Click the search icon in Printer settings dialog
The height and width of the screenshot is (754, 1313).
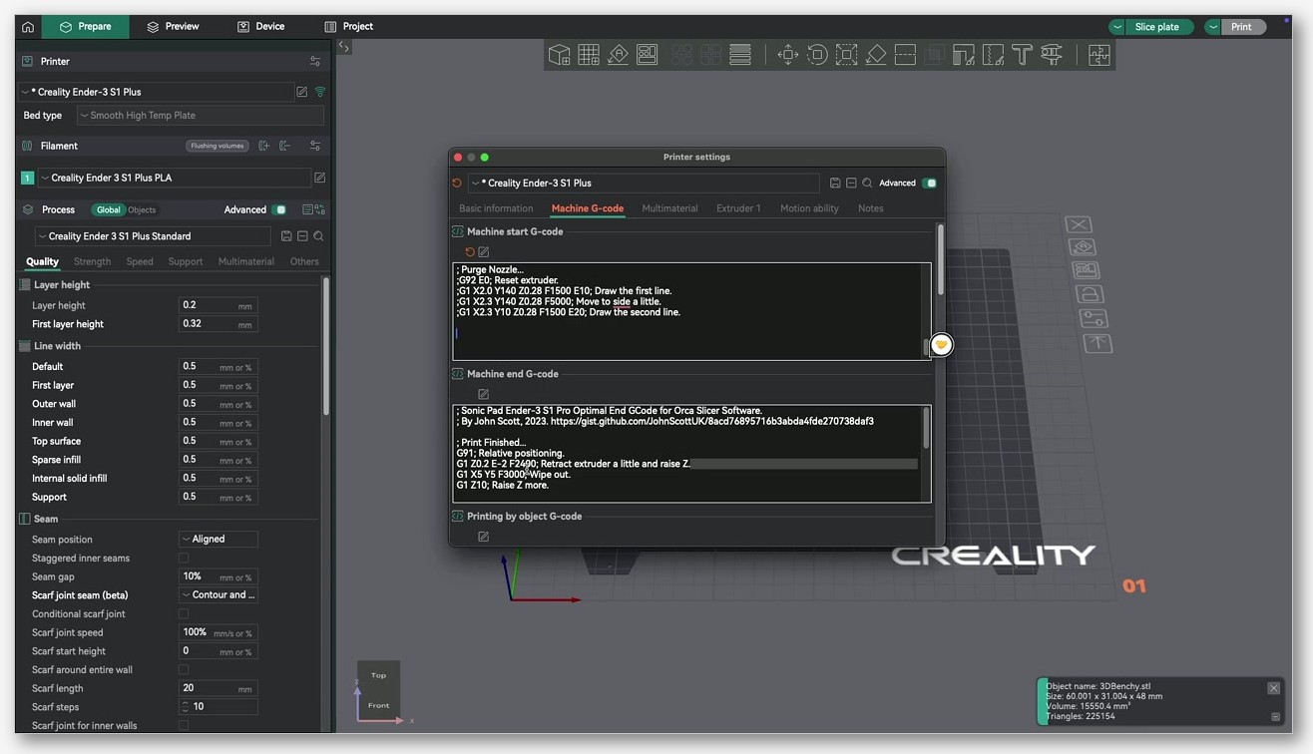(x=867, y=184)
